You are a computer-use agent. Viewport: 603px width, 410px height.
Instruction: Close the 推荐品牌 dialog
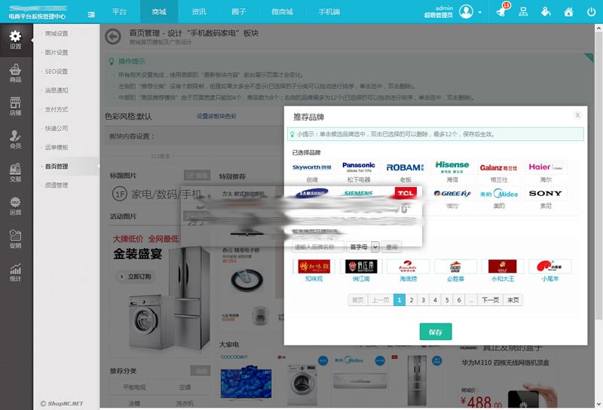(x=577, y=115)
